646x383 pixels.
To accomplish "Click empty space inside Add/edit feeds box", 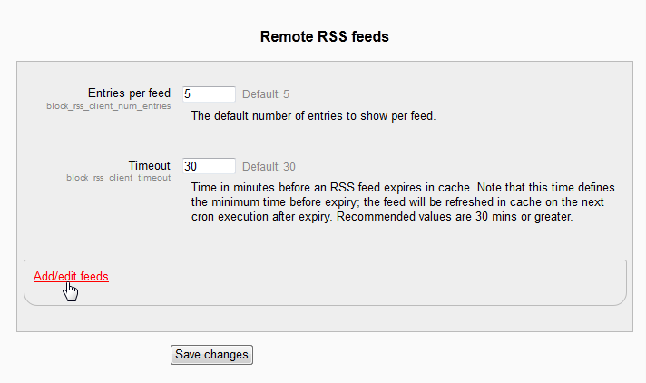I will 363,283.
